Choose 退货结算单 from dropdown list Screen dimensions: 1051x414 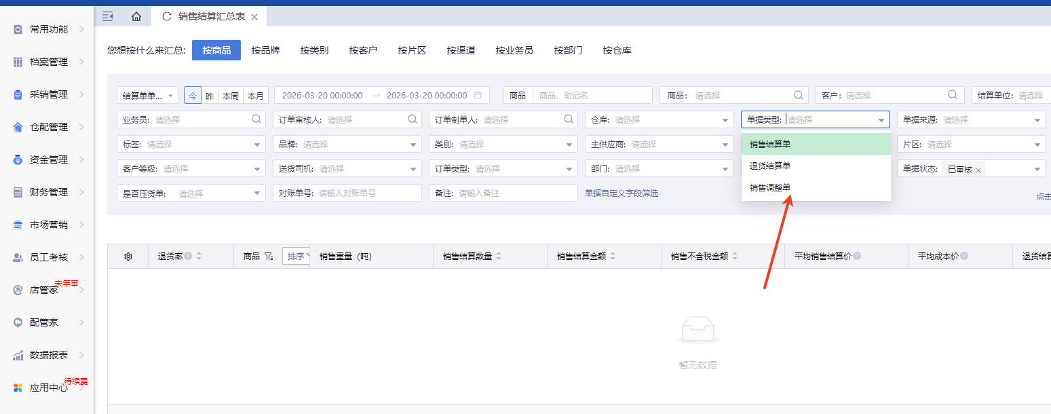(x=769, y=166)
